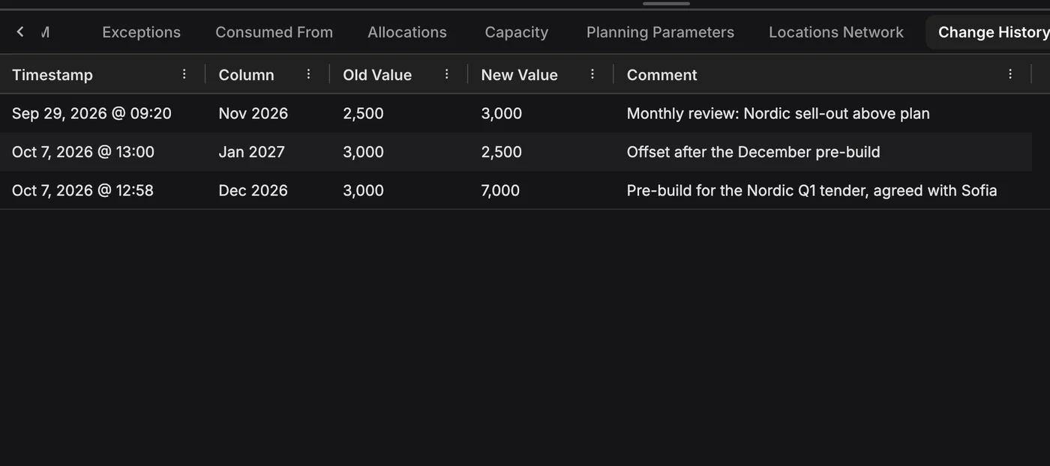
Task: Click the Offset after December pre-build comment
Action: (x=753, y=152)
